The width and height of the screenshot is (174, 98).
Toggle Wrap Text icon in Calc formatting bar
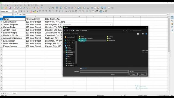coord(50,11)
